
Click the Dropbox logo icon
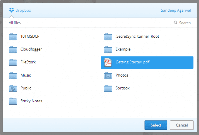pos(12,10)
